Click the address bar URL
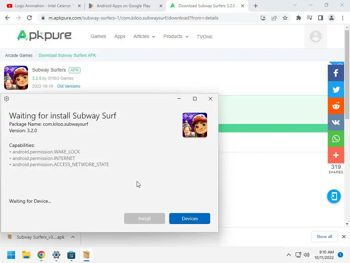 coord(133,18)
